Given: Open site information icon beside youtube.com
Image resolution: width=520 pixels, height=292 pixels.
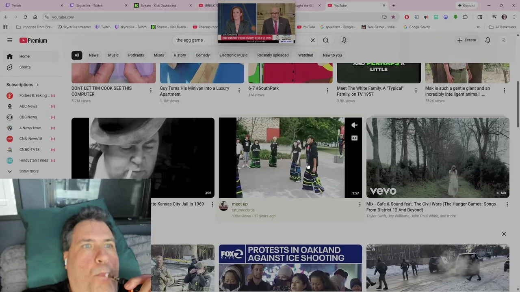Looking at the screenshot, I should (x=47, y=17).
